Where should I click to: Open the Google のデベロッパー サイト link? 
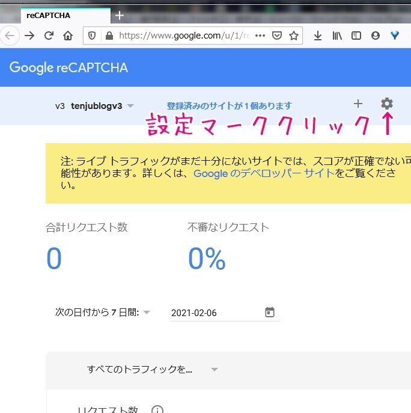(x=264, y=173)
